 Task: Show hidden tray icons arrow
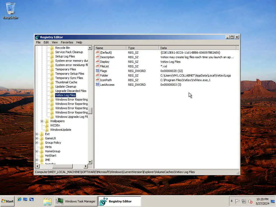tap(232, 201)
